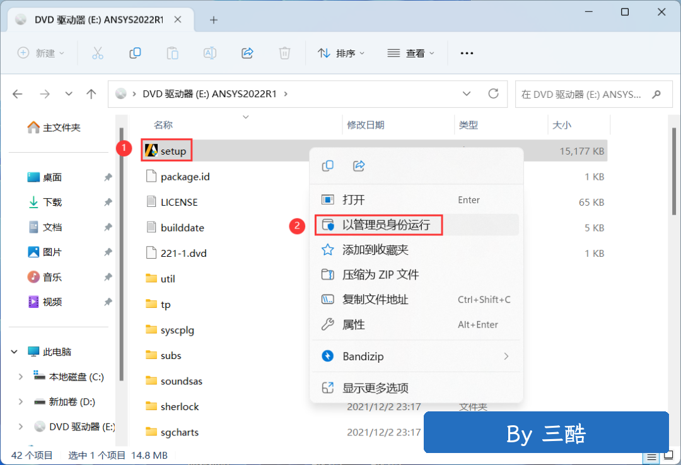Image resolution: width=681 pixels, height=465 pixels.
Task: Add a new Explorer tab
Action: pos(213,20)
